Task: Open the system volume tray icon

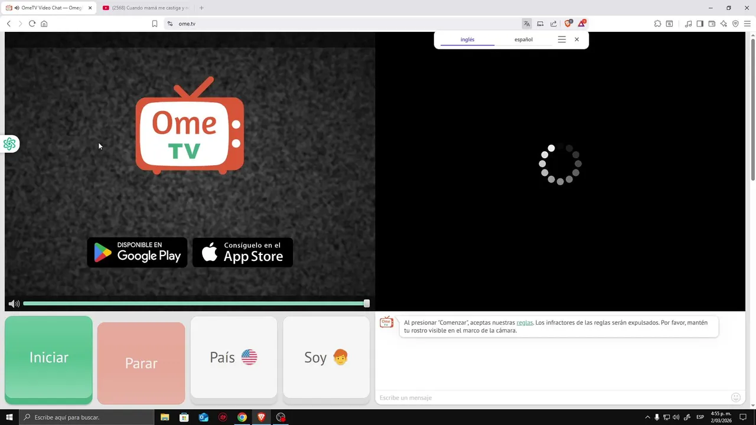Action: [676, 417]
